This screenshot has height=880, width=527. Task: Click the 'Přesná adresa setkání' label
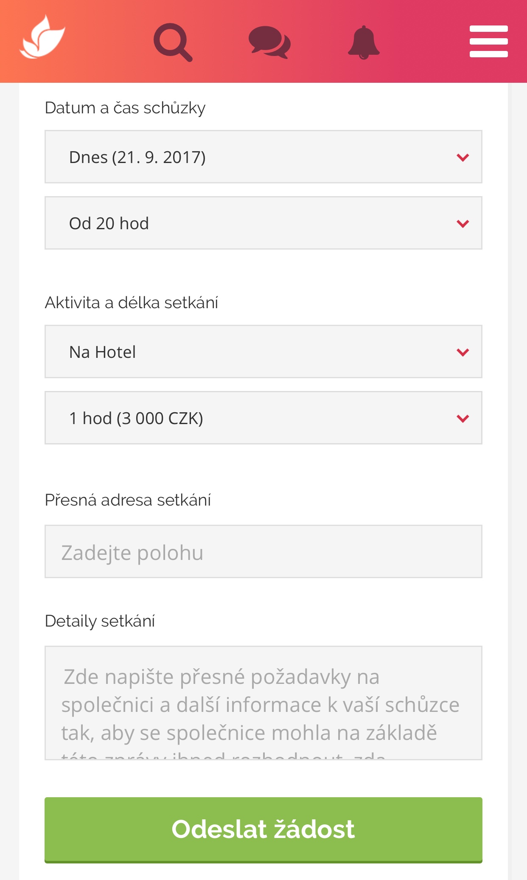coord(128,500)
